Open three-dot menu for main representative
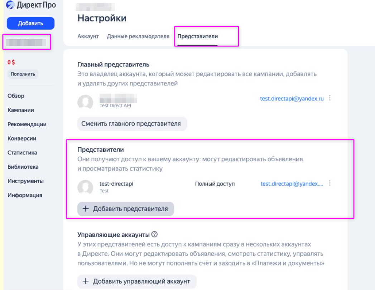Screen dimensions: 375x290 pyautogui.click(x=330, y=98)
